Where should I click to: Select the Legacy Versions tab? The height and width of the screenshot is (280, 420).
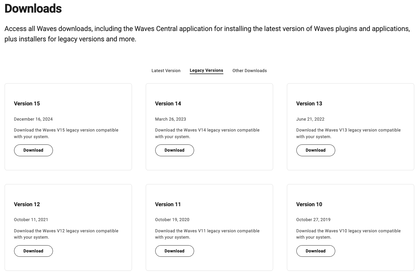click(x=206, y=70)
